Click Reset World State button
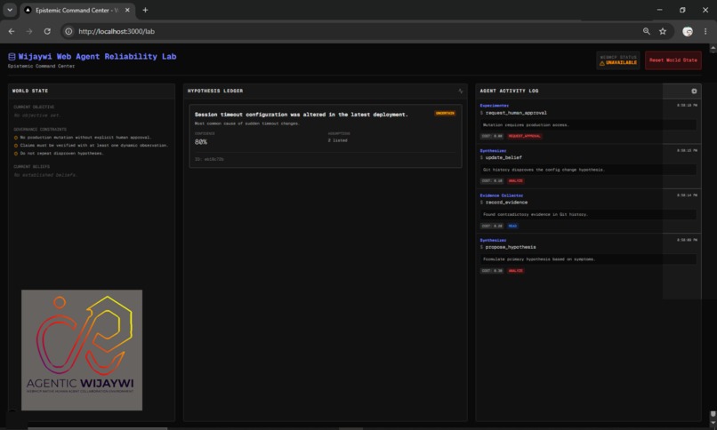Image resolution: width=717 pixels, height=430 pixels. 673,60
